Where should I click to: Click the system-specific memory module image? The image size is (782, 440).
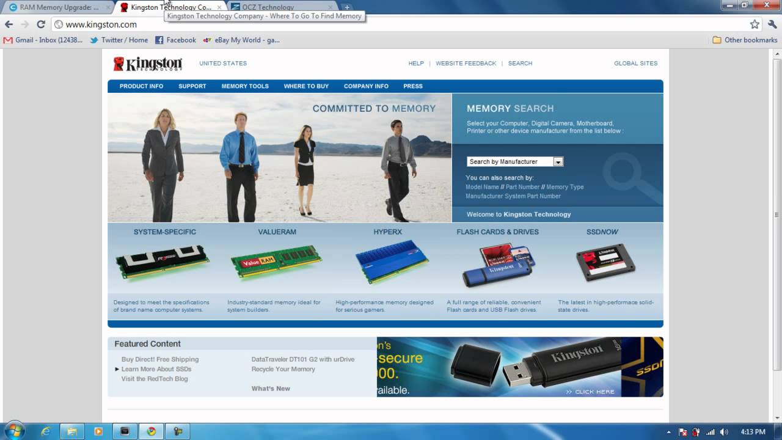(163, 262)
